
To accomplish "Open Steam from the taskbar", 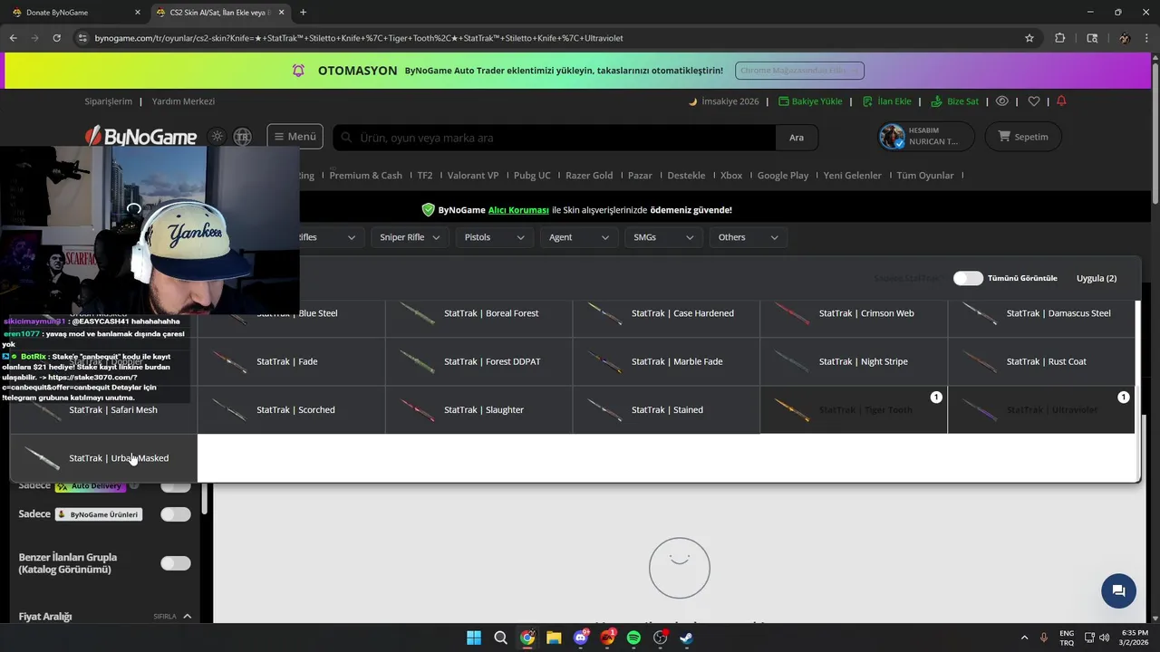I will click(687, 638).
